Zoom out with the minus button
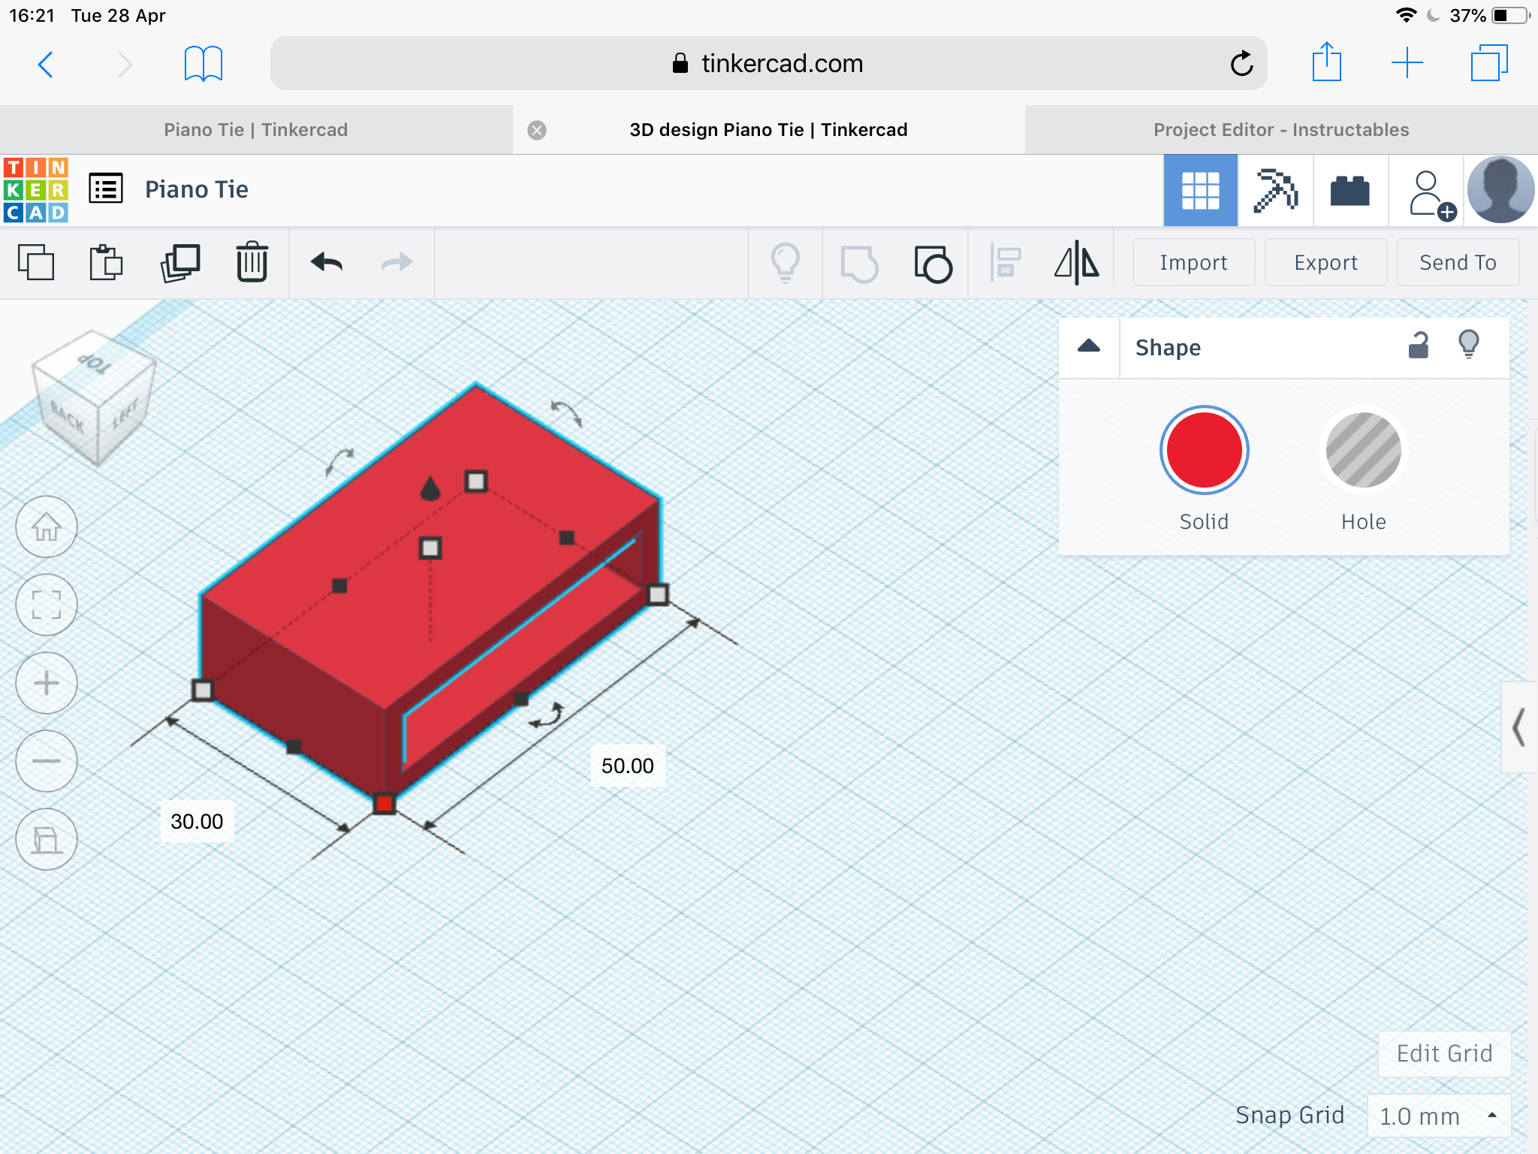Screen dimensions: 1538x1154 point(47,761)
